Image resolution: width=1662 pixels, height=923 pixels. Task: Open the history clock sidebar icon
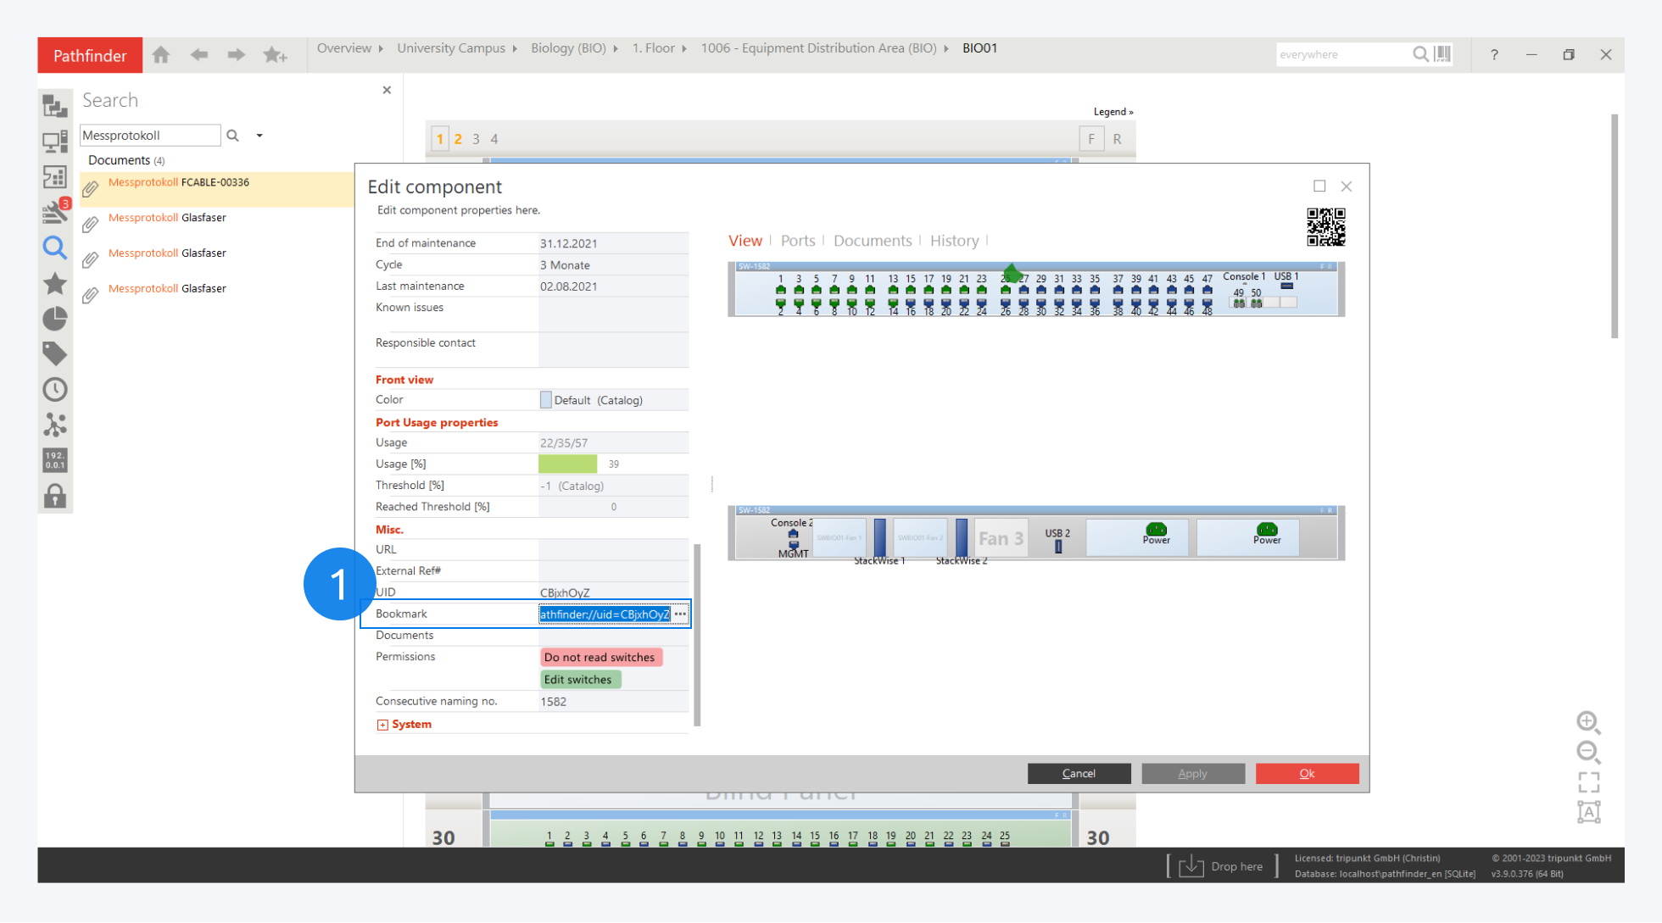55,390
